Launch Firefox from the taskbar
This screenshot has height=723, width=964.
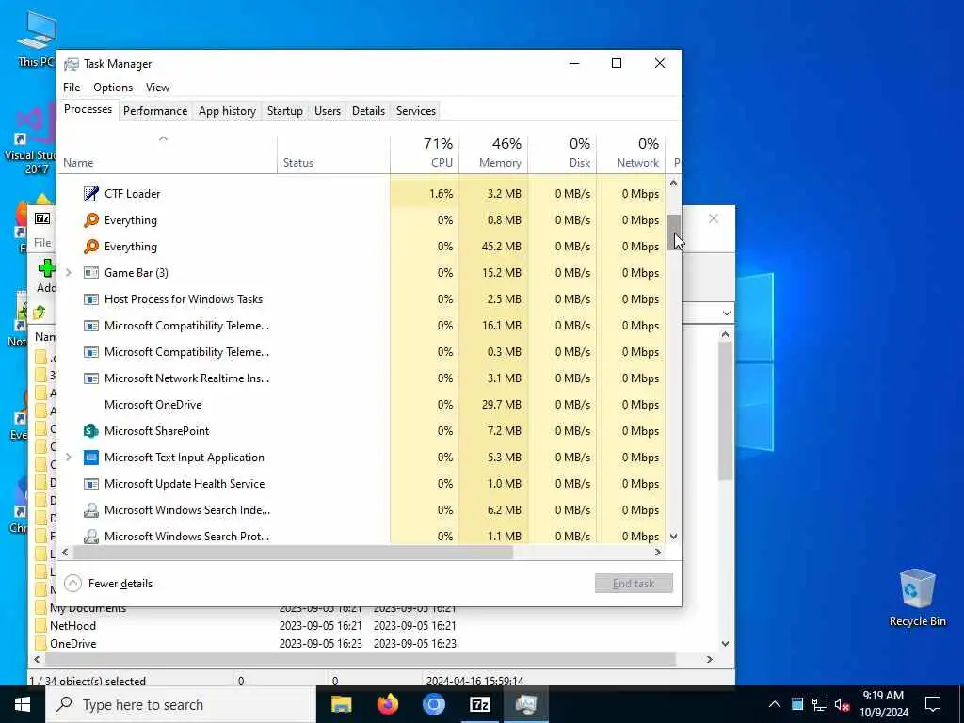click(387, 704)
